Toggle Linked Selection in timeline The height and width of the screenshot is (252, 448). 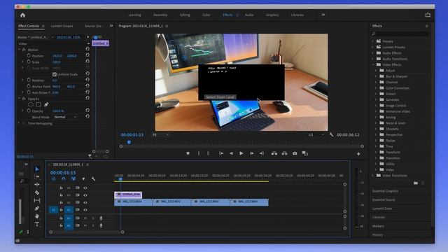point(73,179)
